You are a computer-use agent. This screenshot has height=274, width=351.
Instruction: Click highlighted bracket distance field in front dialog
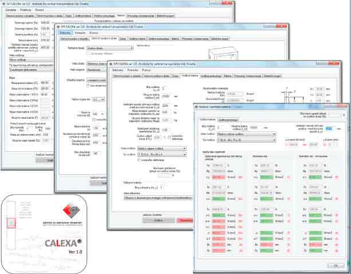tap(329, 129)
